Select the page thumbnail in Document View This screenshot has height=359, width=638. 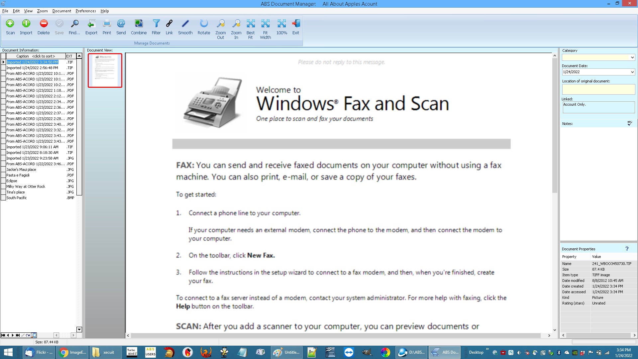click(x=105, y=70)
